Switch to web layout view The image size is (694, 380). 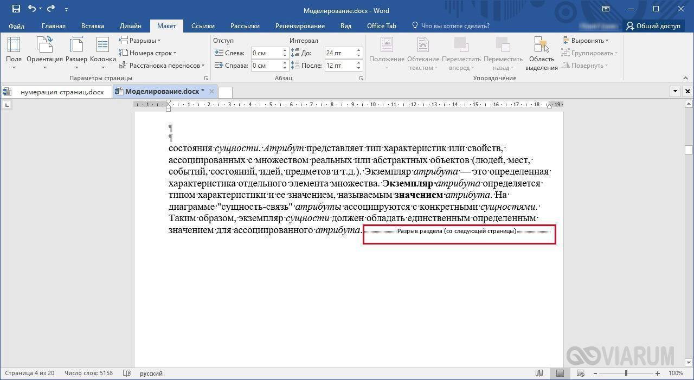pyautogui.click(x=580, y=373)
